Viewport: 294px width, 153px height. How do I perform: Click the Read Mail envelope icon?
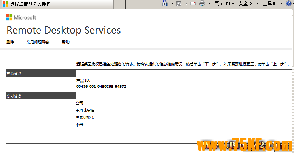pos(193,3)
